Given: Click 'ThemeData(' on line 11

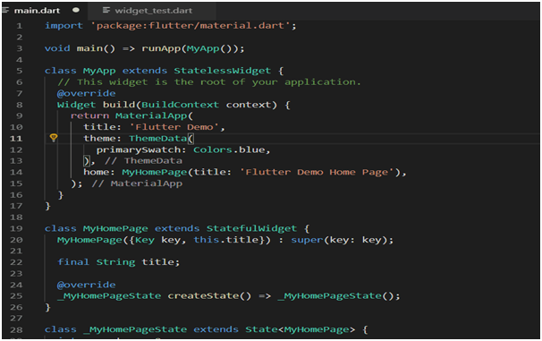Looking at the screenshot, I should [161, 139].
